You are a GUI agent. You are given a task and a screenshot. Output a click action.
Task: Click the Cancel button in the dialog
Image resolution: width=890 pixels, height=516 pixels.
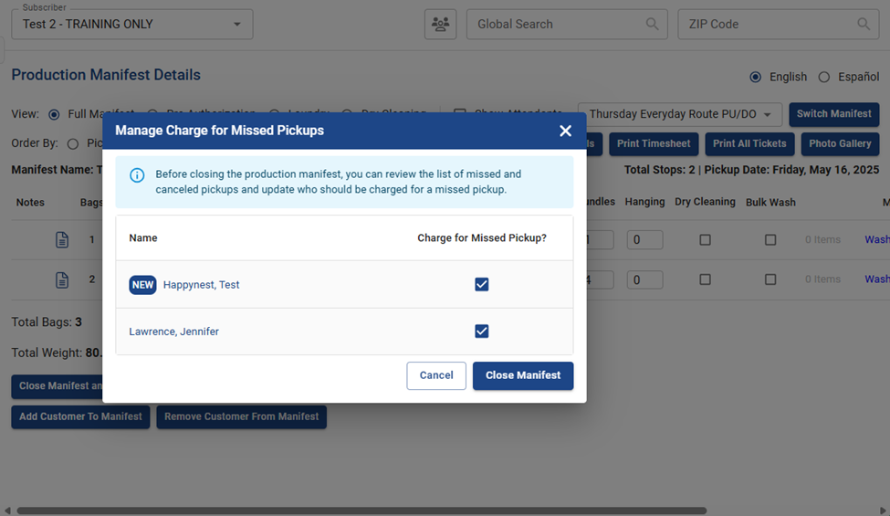coord(436,375)
